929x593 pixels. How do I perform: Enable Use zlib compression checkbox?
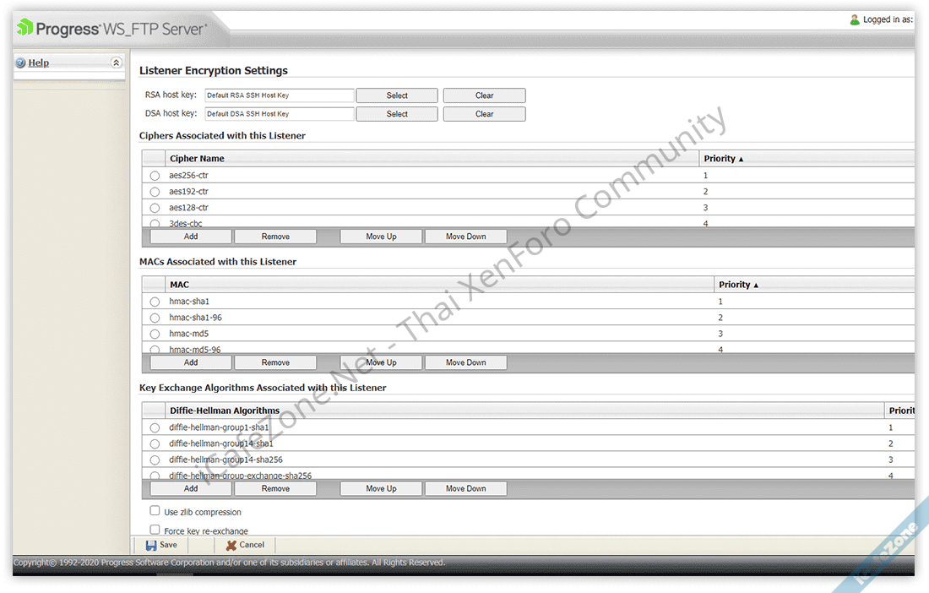pyautogui.click(x=155, y=511)
